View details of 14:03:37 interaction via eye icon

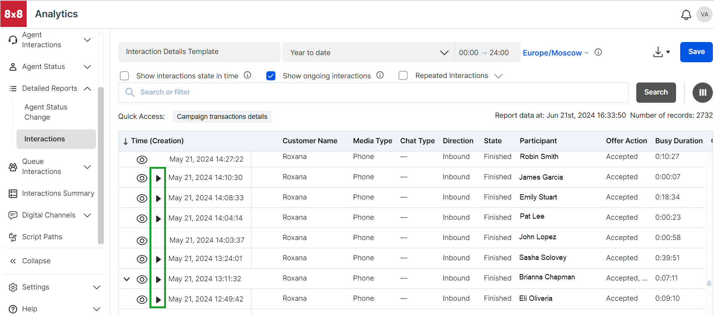point(142,240)
